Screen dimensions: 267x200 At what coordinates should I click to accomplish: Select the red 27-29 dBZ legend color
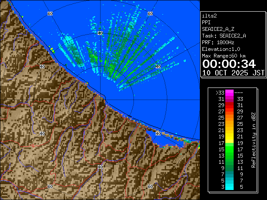click(229, 112)
